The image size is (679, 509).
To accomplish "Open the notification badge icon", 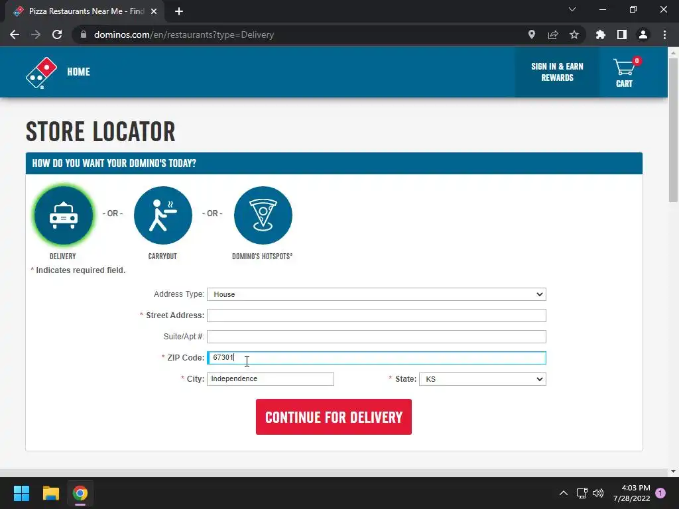I will (660, 493).
